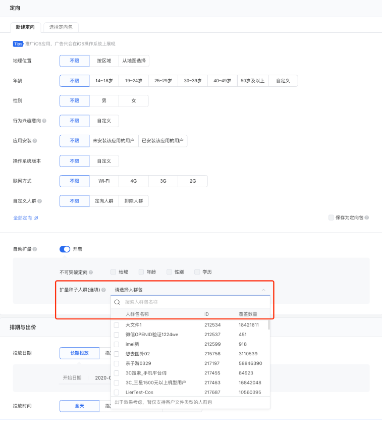Select age range 14~18岁
The height and width of the screenshot is (435, 382).
point(104,81)
